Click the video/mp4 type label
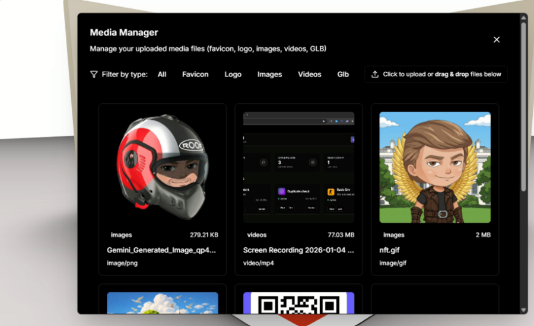Screen dimensions: 534x326 [259, 263]
